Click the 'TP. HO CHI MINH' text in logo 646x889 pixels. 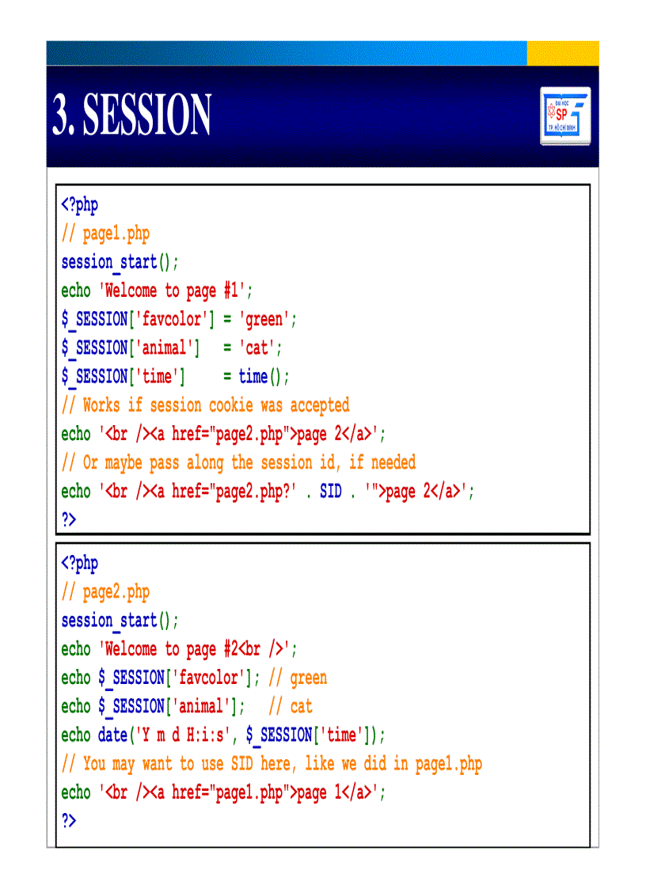(x=562, y=127)
